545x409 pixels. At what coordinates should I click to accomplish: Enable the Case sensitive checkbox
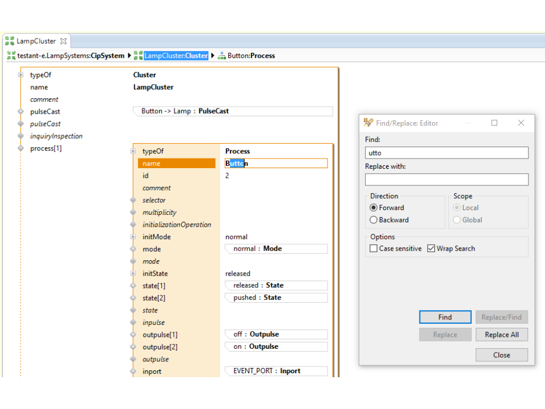[x=374, y=248]
